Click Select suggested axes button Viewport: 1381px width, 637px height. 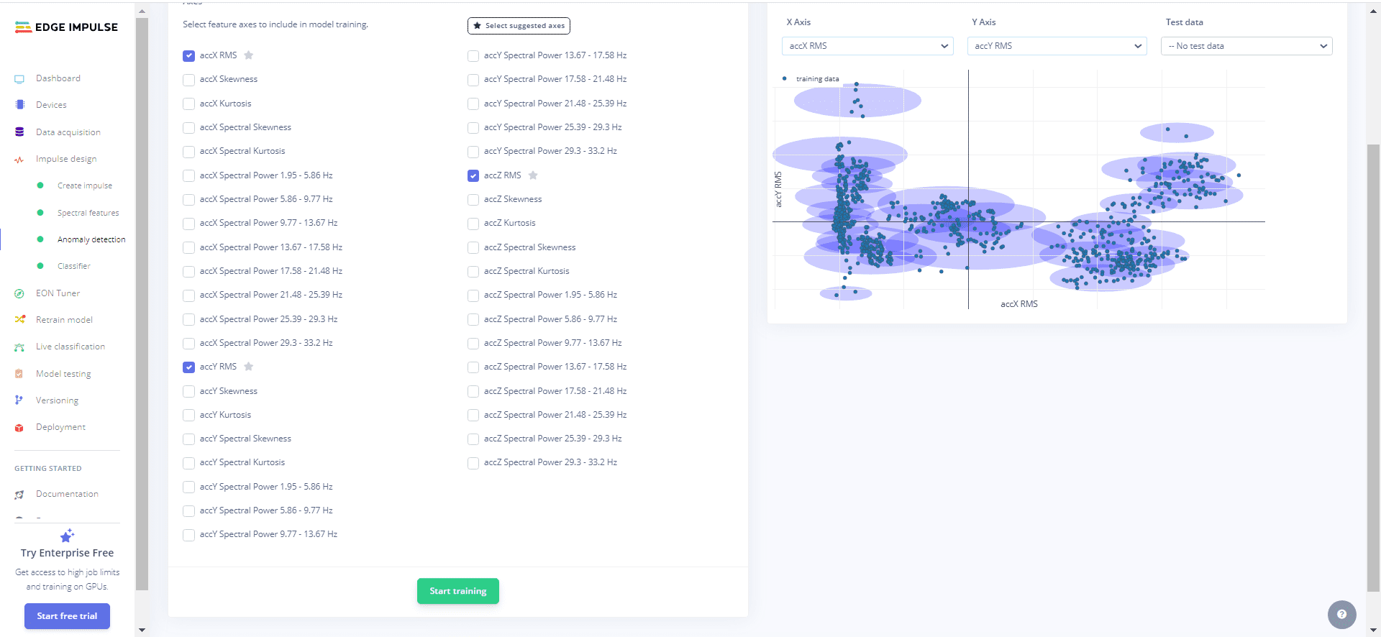pyautogui.click(x=519, y=26)
